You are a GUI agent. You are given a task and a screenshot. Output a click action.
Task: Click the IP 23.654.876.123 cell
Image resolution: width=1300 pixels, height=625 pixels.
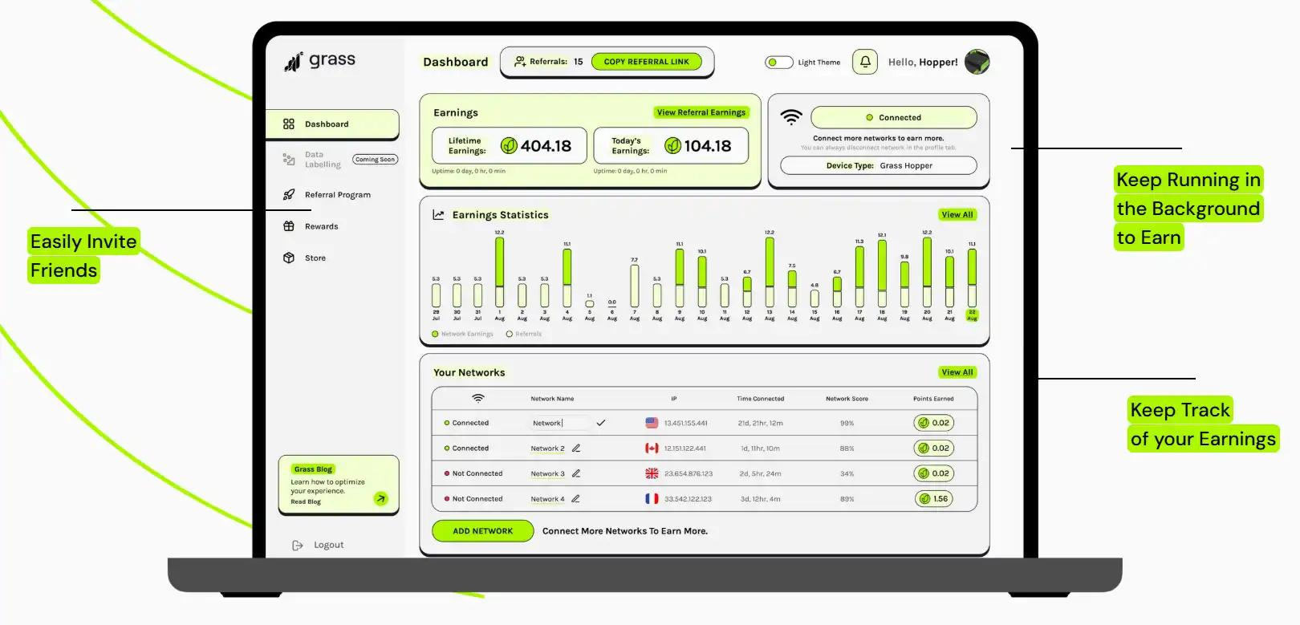pyautogui.click(x=689, y=474)
